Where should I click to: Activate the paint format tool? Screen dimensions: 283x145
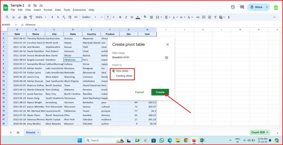tap(31, 17)
